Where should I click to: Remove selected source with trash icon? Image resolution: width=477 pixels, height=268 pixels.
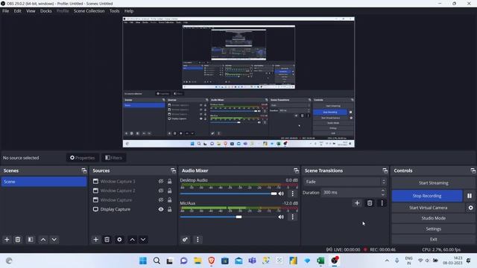tap(107, 240)
